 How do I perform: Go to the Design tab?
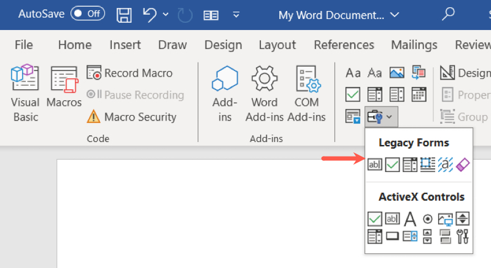tap(223, 45)
